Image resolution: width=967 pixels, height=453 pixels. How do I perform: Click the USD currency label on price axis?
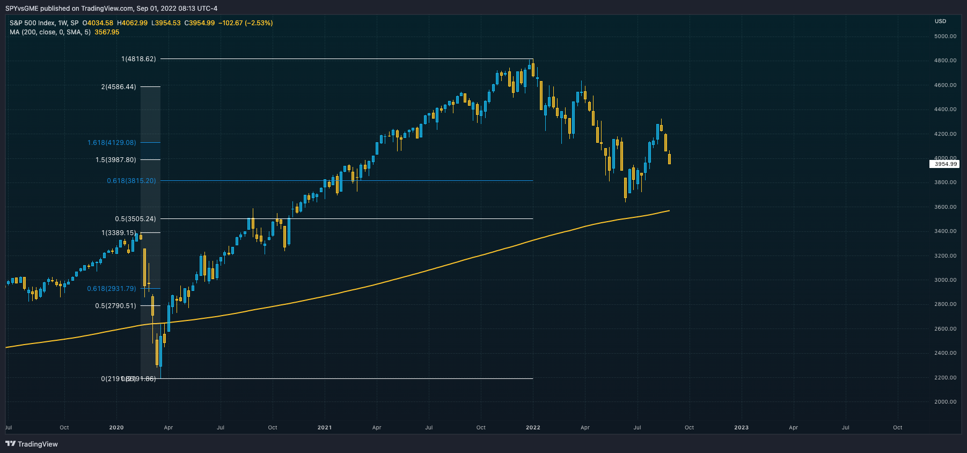coord(940,21)
